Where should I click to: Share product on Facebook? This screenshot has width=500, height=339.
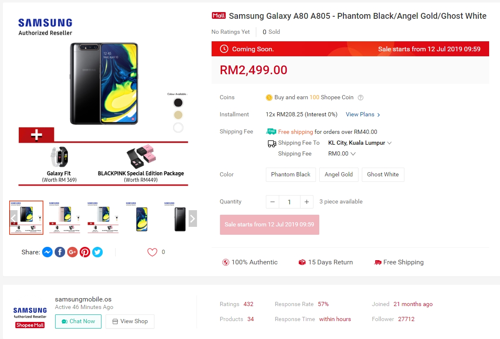pyautogui.click(x=60, y=252)
